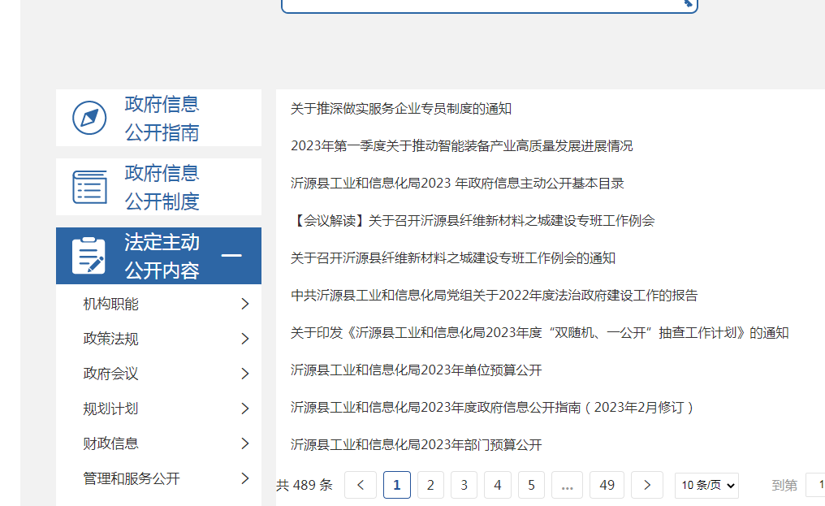Open the 政府会议 menu item
The image size is (825, 506).
111,374
